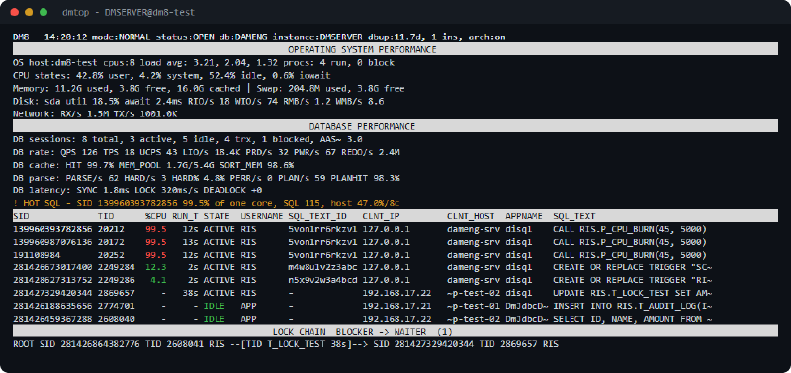Click CREATE OR REPLACE TRIGGER "SC~ SQL text
Viewport: 791px width, 373px height.
pos(633,267)
